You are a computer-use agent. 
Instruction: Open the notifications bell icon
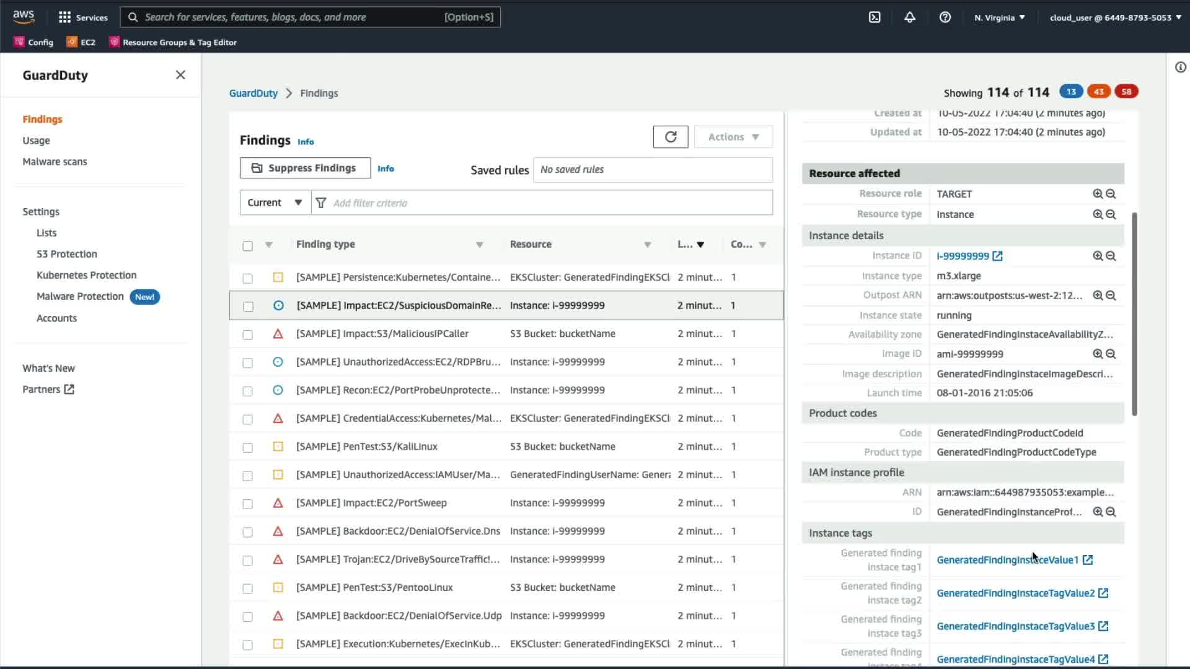tap(909, 17)
